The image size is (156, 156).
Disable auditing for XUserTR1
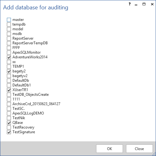pos(9,90)
